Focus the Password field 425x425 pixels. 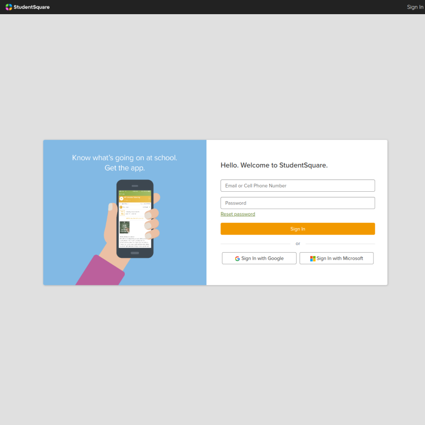[x=297, y=203]
